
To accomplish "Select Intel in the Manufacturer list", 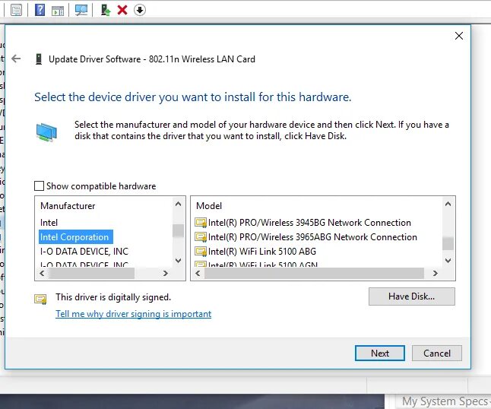I will coord(49,222).
